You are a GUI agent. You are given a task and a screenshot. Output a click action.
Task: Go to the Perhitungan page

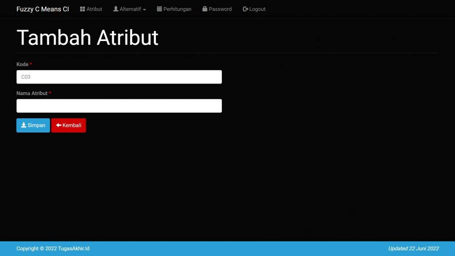point(177,9)
